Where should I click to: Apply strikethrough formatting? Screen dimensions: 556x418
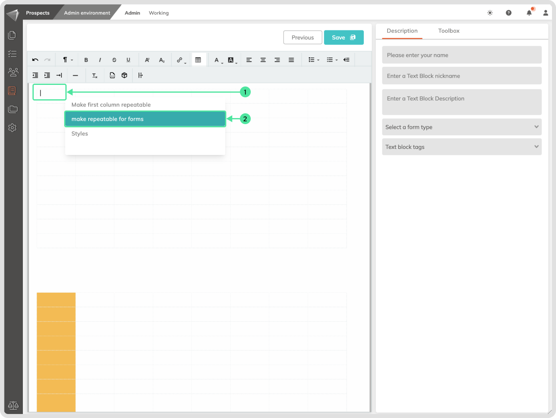click(x=114, y=60)
